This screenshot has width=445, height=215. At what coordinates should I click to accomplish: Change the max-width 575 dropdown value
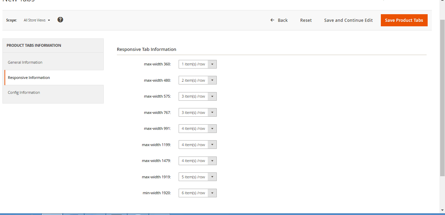point(197,96)
